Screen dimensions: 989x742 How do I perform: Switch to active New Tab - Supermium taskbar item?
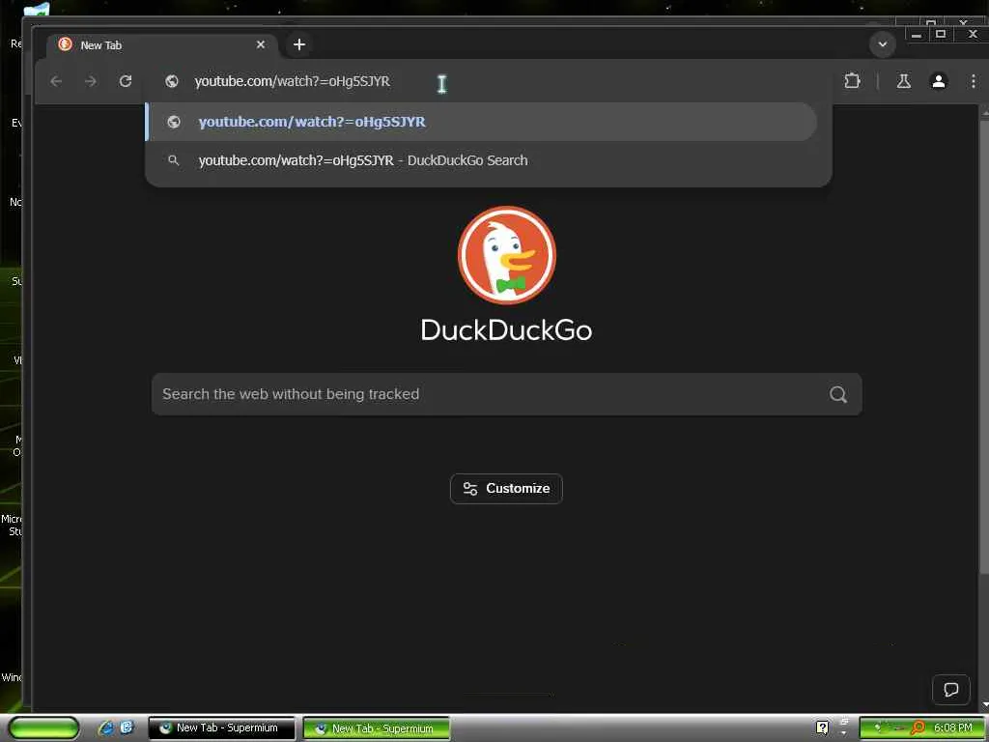coord(377,728)
